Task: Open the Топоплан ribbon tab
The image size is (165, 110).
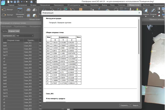Action: pos(122,5)
